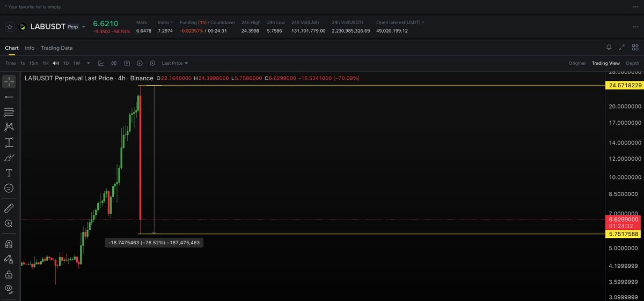Click the LABUSDT symbol name
Screen dimensions: 644x301
(48, 26)
